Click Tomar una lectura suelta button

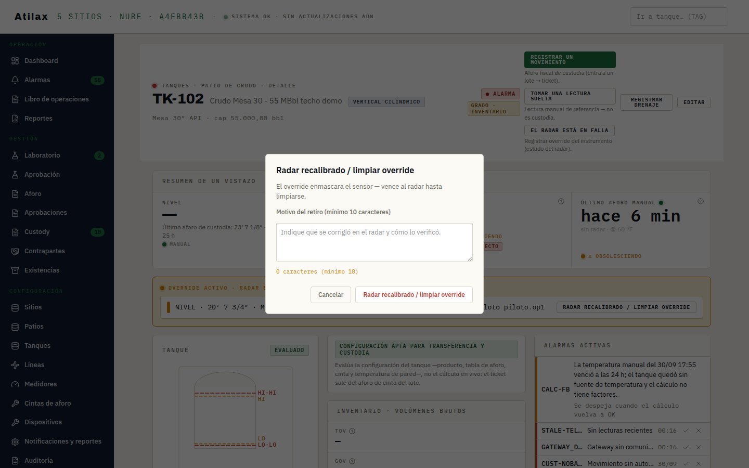point(570,96)
